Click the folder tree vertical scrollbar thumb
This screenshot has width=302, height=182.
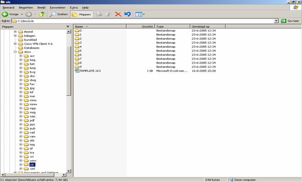point(69,71)
